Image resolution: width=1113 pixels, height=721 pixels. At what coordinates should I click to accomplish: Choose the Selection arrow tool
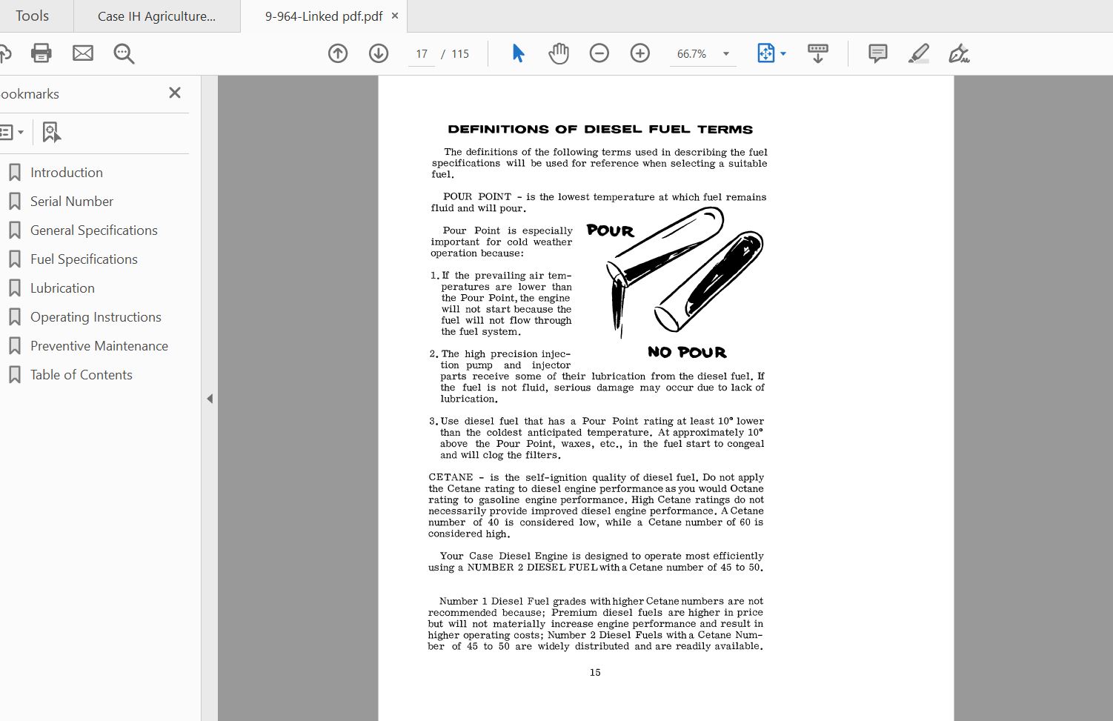click(x=518, y=53)
